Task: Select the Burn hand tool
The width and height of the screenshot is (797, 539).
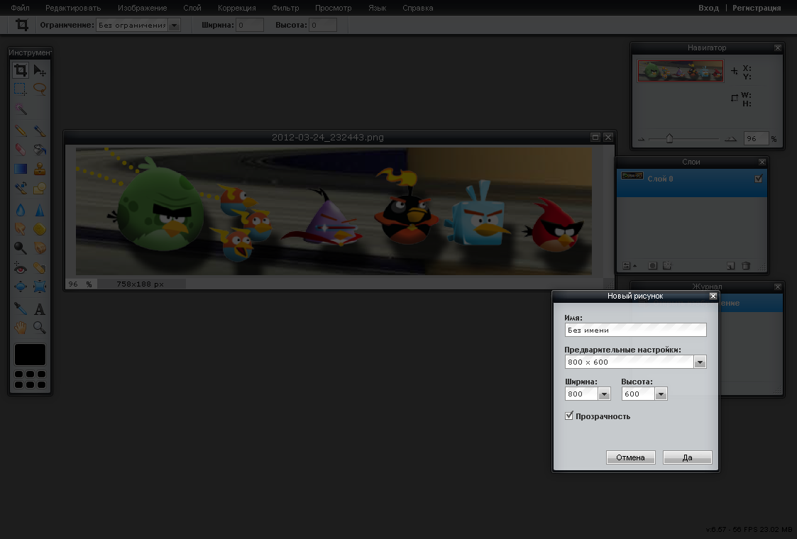Action: coord(40,248)
